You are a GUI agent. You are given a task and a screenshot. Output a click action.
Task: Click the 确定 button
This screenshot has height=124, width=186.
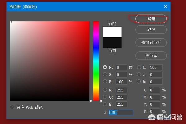click(x=151, y=19)
